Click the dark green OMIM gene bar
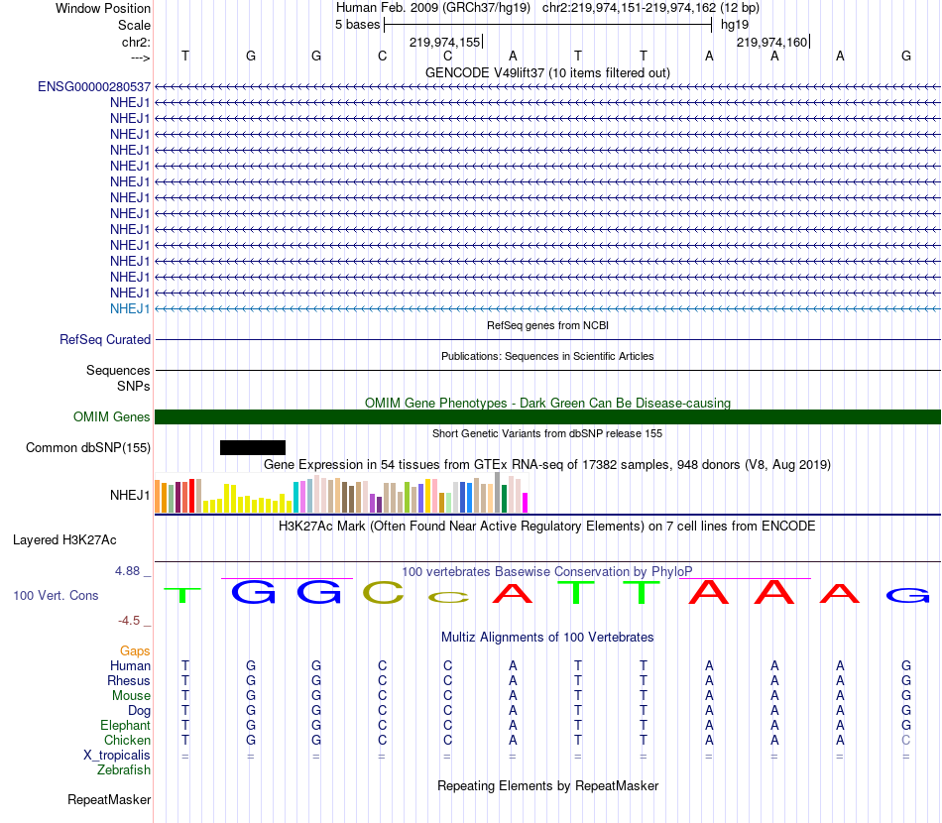942x823 pixels. (x=547, y=416)
